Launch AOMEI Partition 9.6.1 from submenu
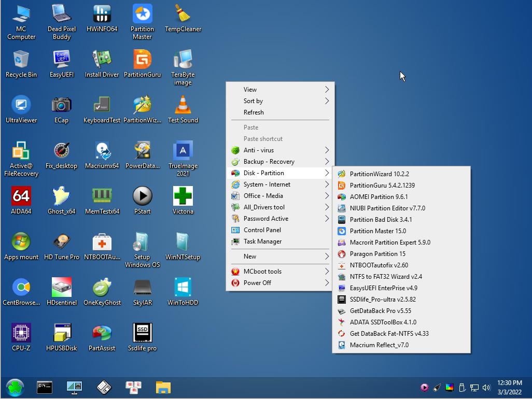 [379, 197]
